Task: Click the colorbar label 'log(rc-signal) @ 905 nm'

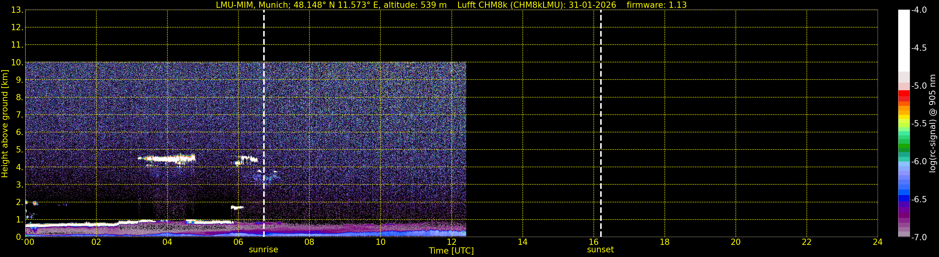Action: [x=932, y=124]
